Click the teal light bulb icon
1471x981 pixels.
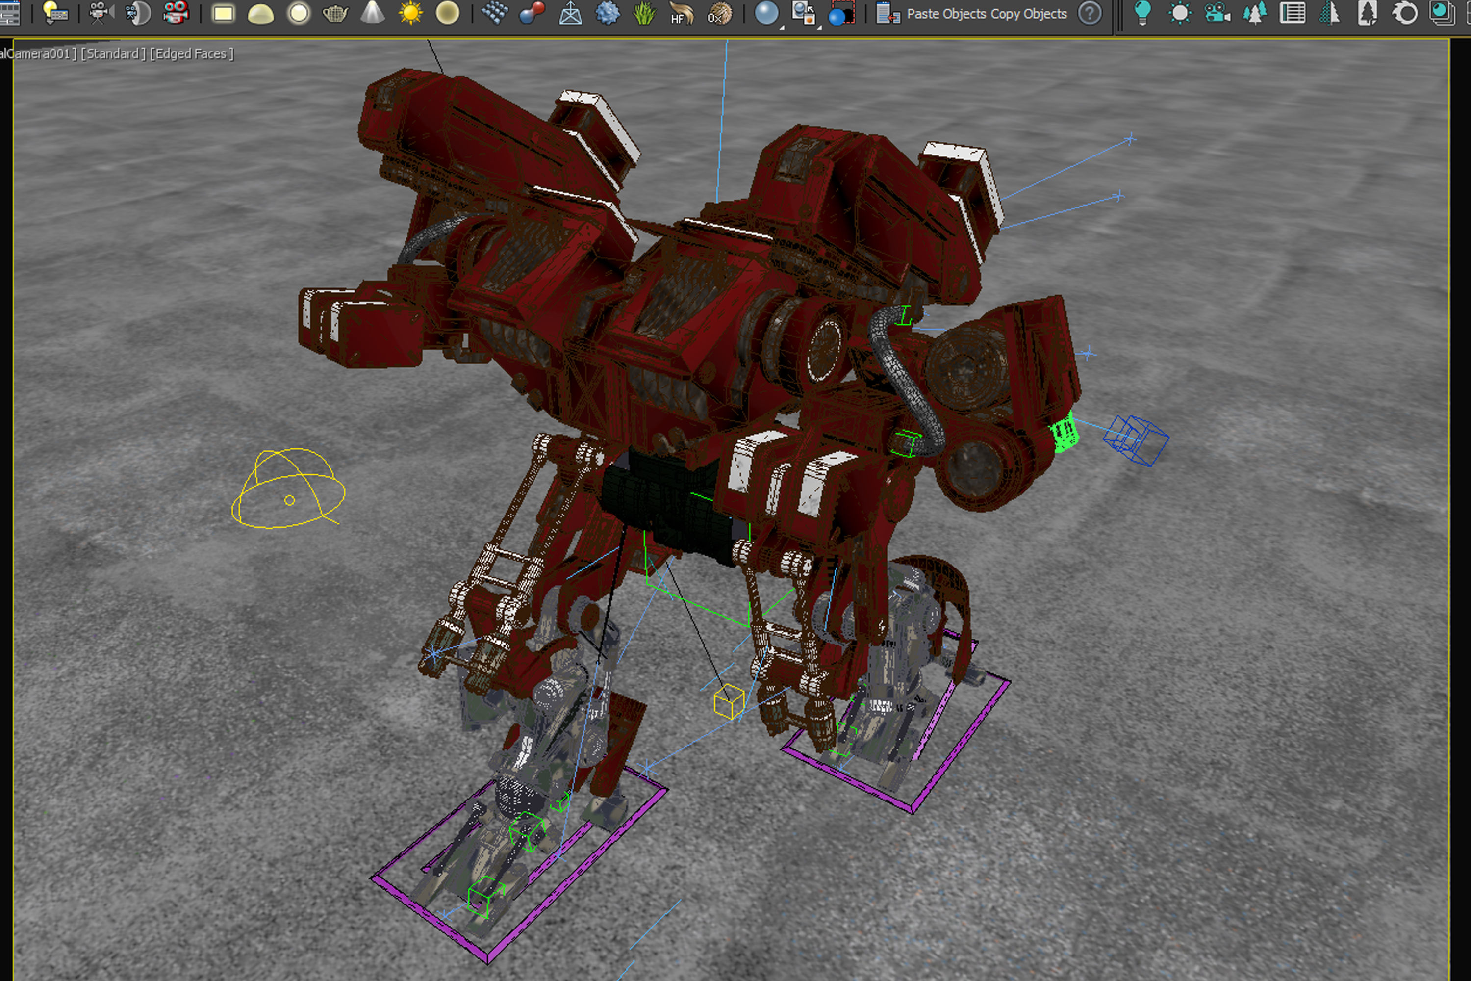click(1142, 13)
